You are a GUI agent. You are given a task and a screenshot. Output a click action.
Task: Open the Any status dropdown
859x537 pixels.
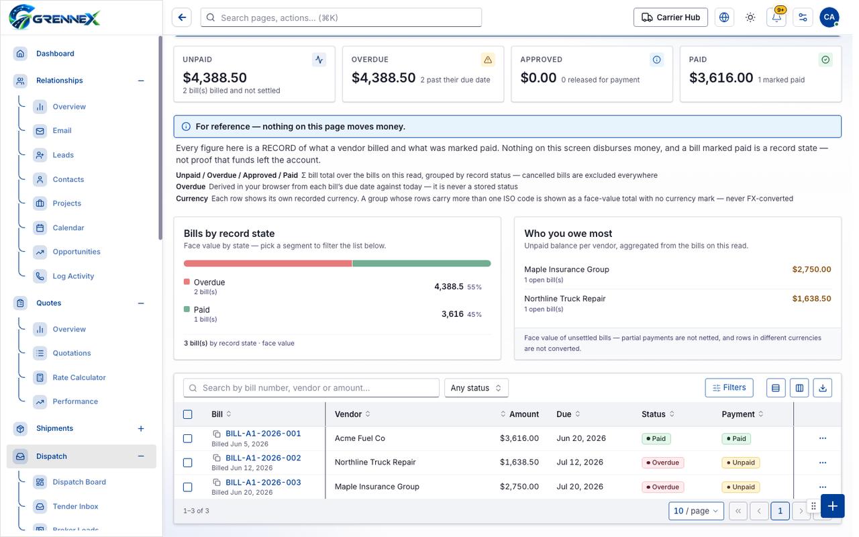[x=476, y=388]
